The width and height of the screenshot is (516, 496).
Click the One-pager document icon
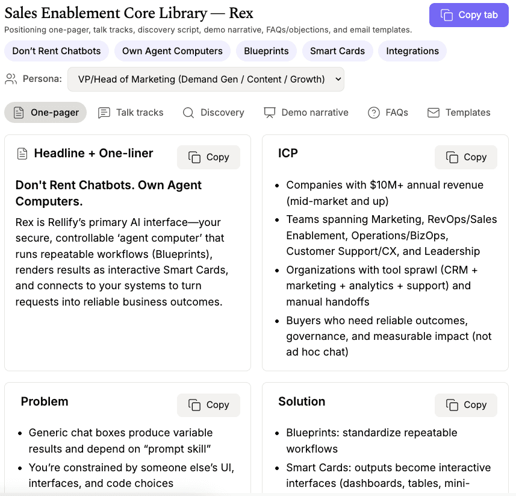pos(19,113)
